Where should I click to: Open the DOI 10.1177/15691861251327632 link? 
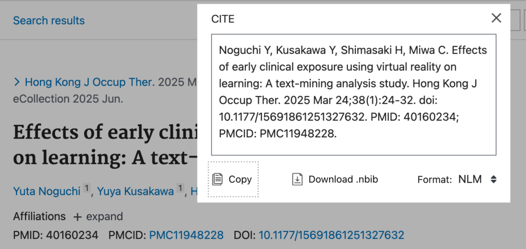331,235
